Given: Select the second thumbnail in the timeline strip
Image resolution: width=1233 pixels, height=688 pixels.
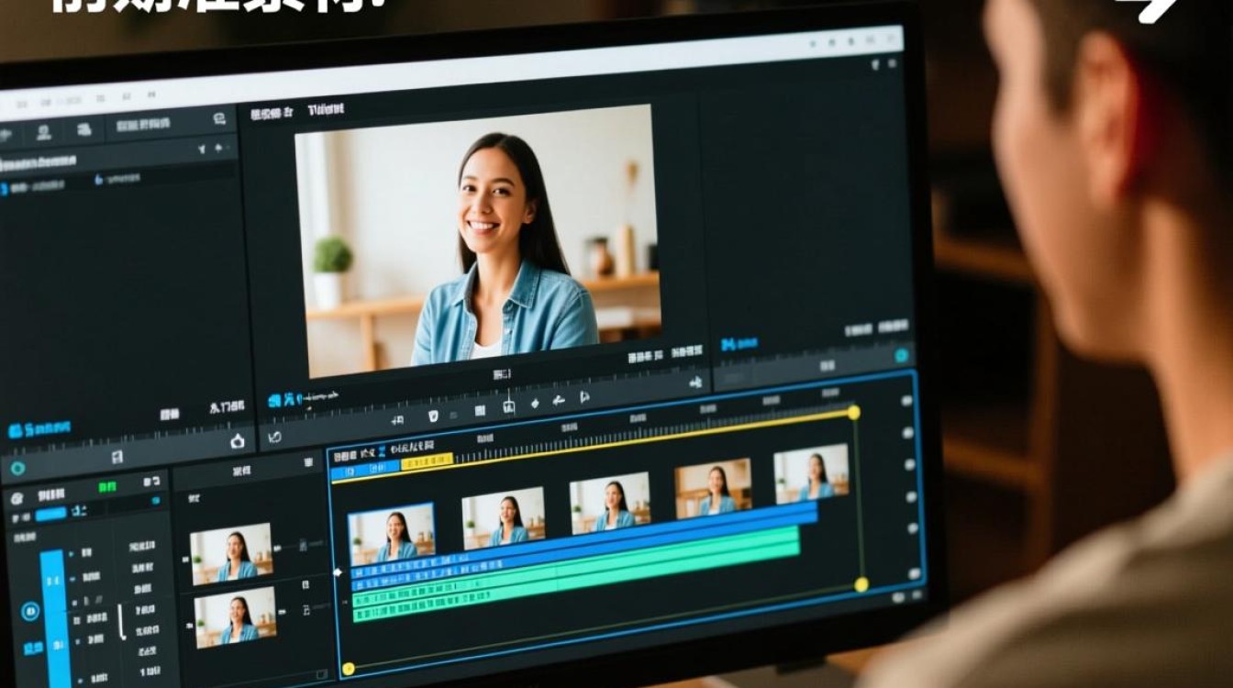Looking at the screenshot, I should (x=502, y=518).
